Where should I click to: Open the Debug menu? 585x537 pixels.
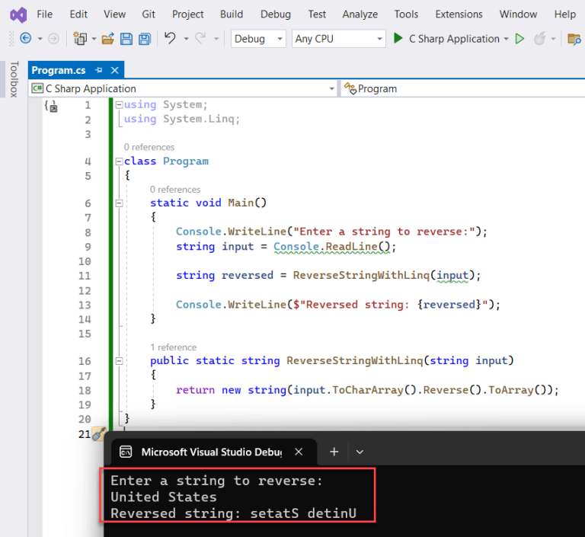coord(275,14)
